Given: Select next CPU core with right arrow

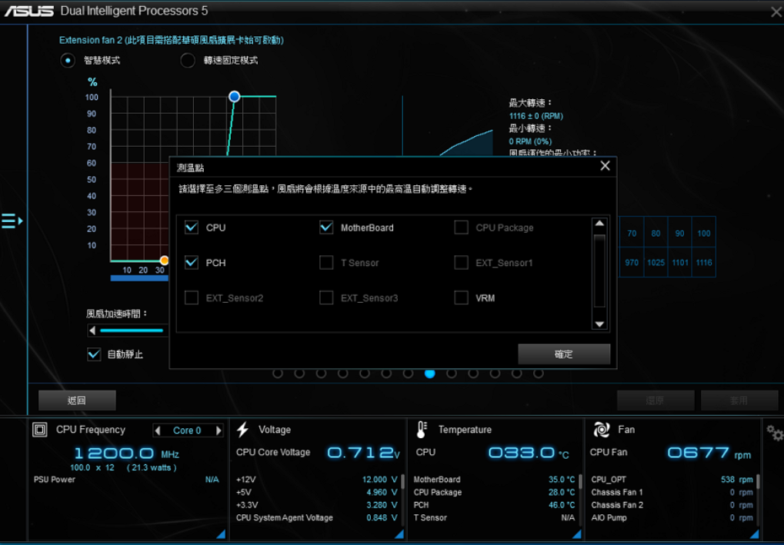Looking at the screenshot, I should (219, 430).
